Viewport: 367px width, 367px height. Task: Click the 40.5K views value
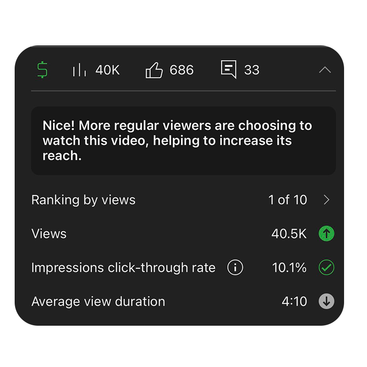289,234
